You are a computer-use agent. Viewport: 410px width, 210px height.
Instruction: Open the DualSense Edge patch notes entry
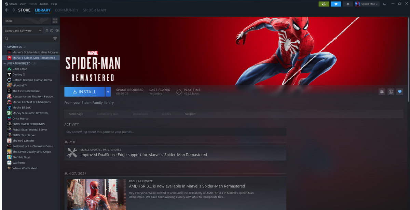tap(175, 153)
